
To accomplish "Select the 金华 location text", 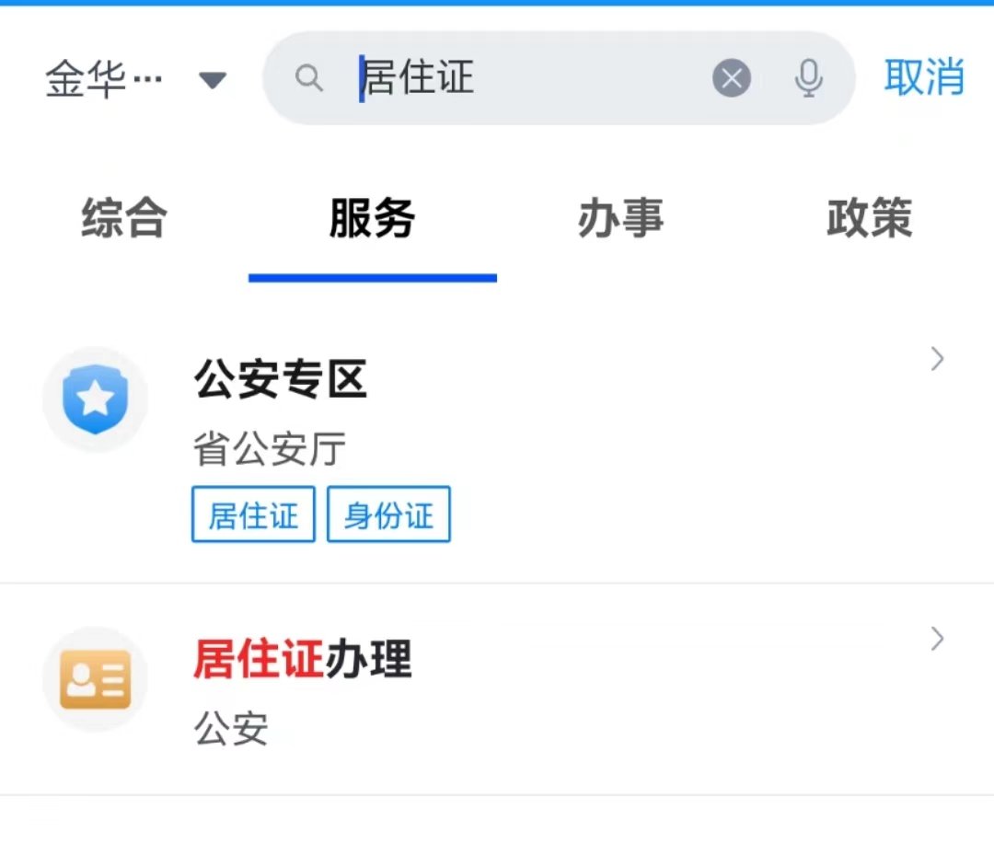I will [103, 80].
